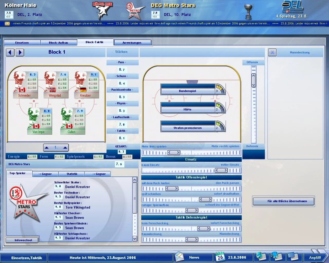The height and width of the screenshot is (263, 329).
Task: Click the envelope icon beside the news ticker
Action: point(7,23)
